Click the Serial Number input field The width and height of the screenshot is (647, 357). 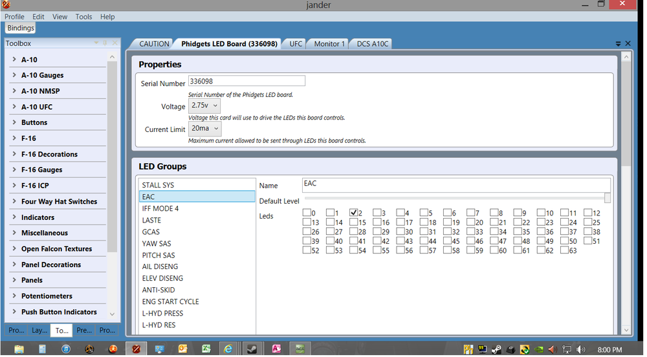(247, 81)
